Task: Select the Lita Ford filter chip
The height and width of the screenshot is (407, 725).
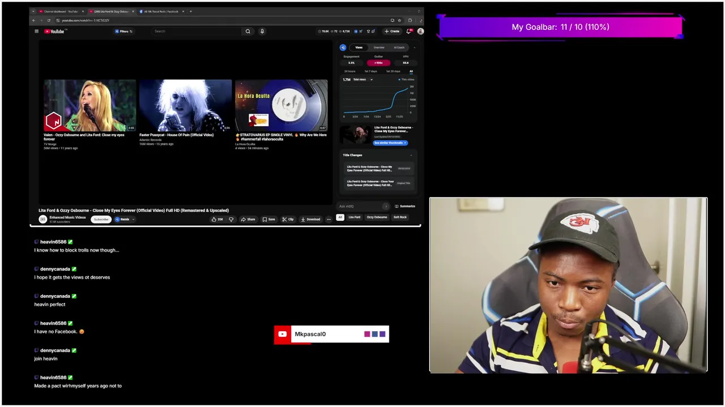Action: point(354,217)
